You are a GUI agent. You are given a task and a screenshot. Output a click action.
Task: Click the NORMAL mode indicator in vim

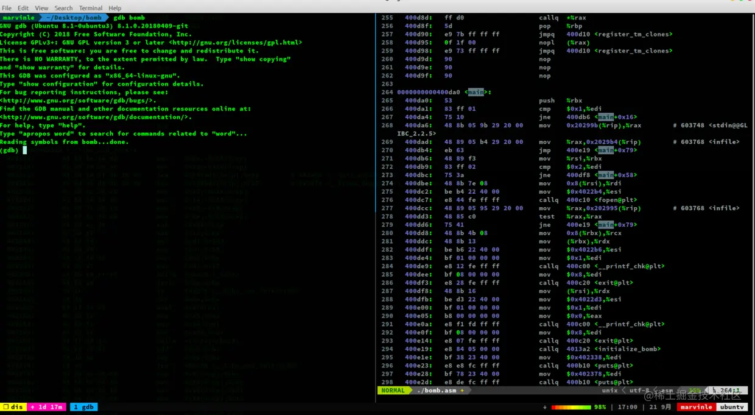click(393, 391)
